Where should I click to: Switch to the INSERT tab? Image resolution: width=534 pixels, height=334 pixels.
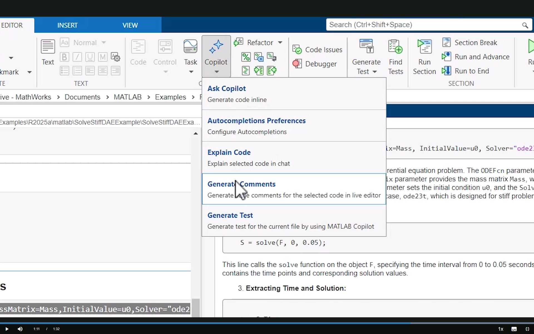(x=67, y=25)
